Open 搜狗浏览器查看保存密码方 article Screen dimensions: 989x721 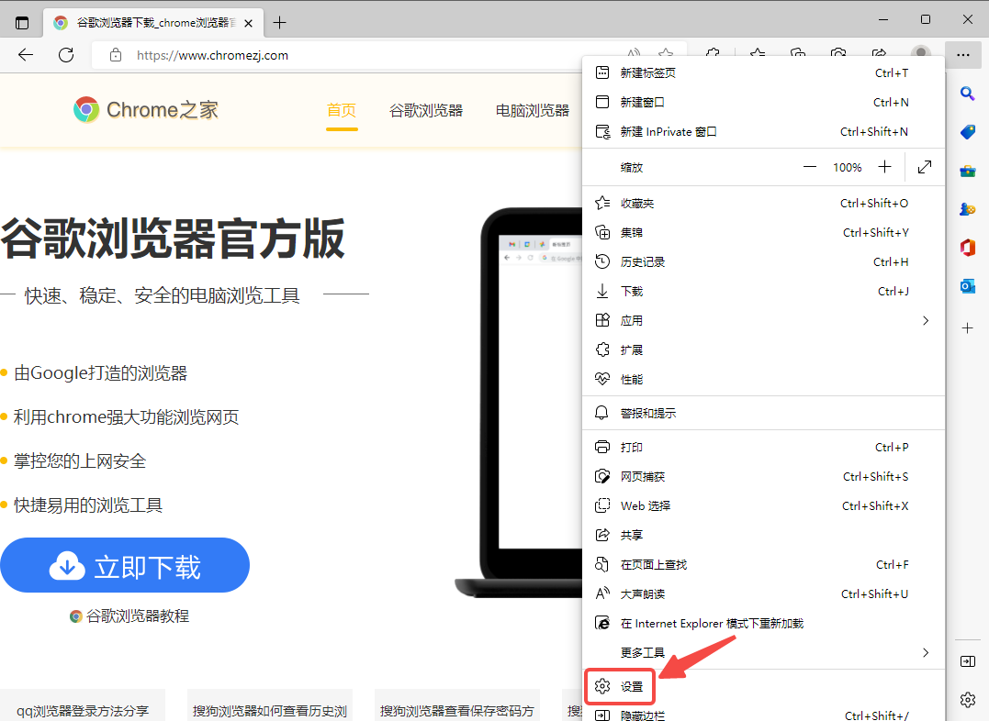457,710
